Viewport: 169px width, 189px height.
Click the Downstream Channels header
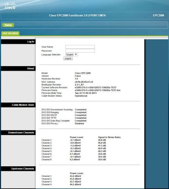point(18,133)
